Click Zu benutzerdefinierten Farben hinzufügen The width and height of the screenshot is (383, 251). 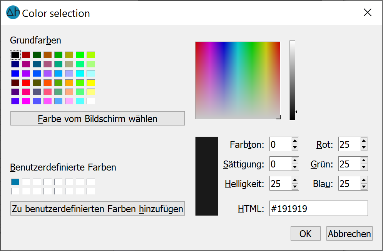click(x=97, y=209)
